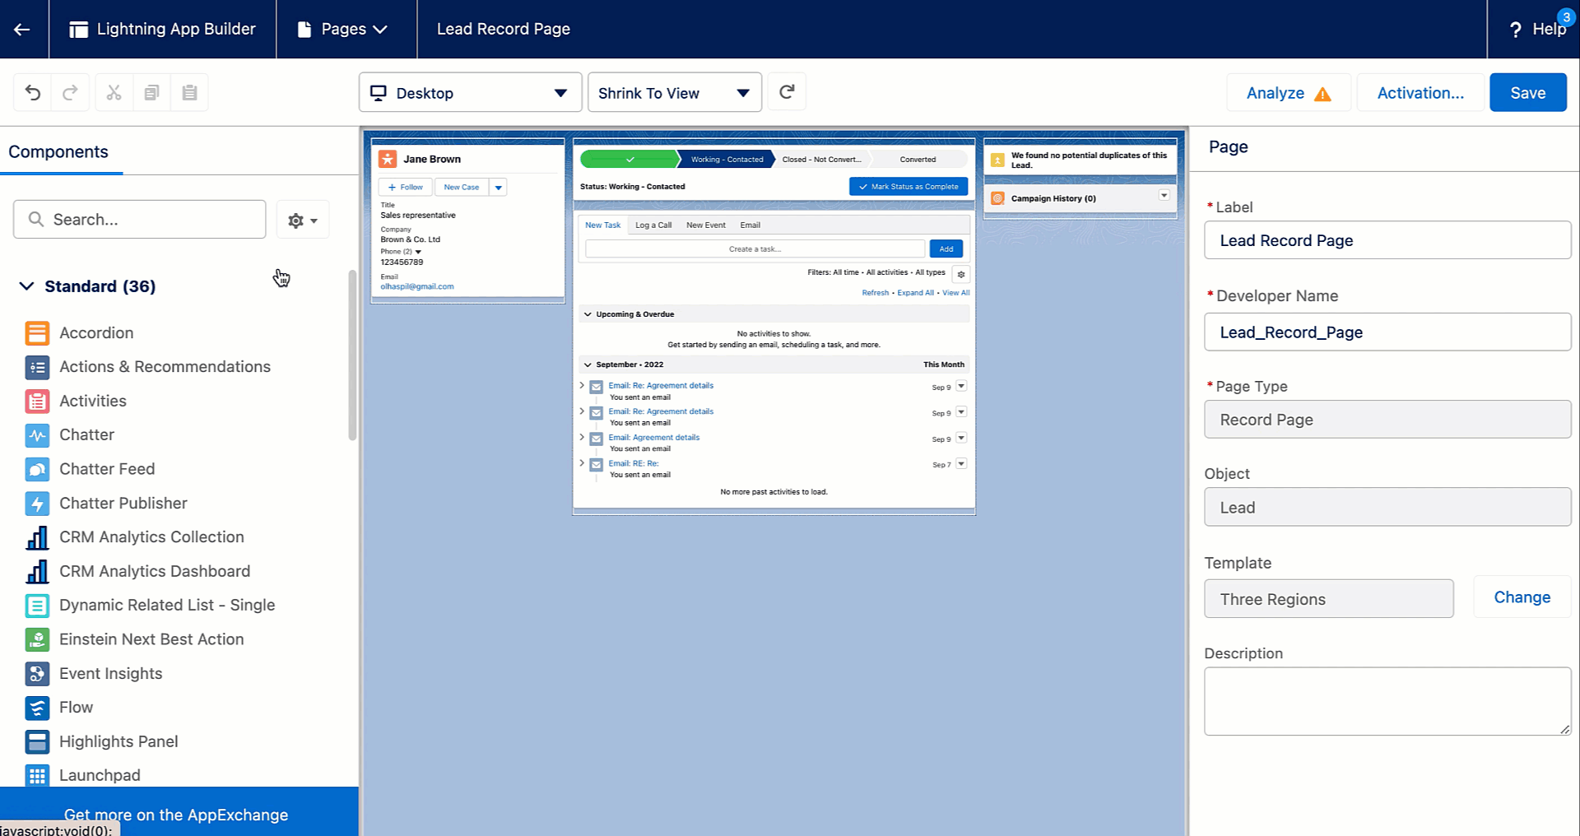This screenshot has width=1580, height=836.
Task: Open the Campaign History dropdown arrow
Action: coord(1164,196)
